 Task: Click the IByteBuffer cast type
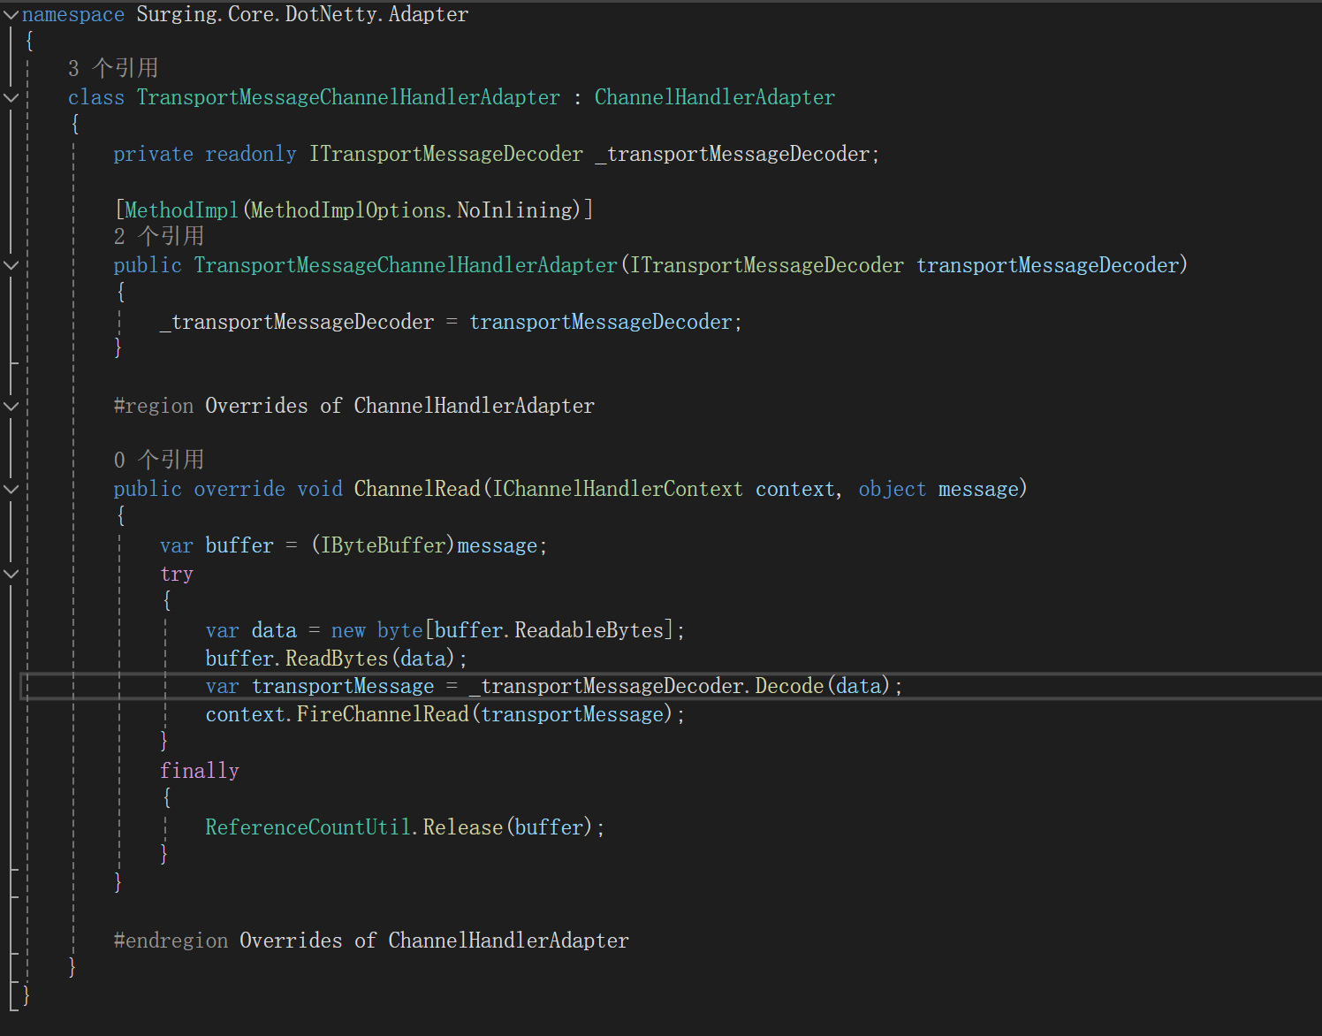[x=383, y=545]
